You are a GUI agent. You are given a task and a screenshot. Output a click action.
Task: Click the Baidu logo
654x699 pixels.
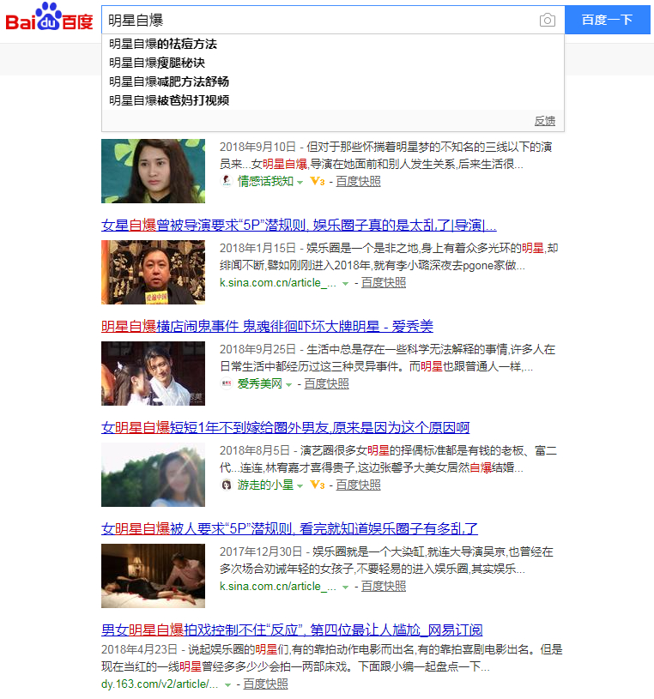pos(49,17)
